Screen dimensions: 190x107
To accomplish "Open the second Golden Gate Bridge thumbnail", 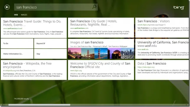I will tap(88, 53).
